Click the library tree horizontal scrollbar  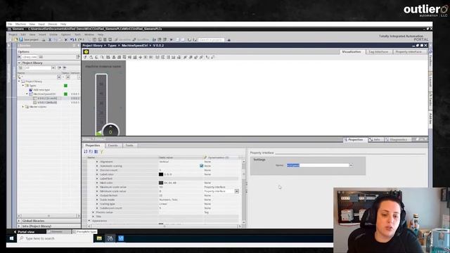49,216
